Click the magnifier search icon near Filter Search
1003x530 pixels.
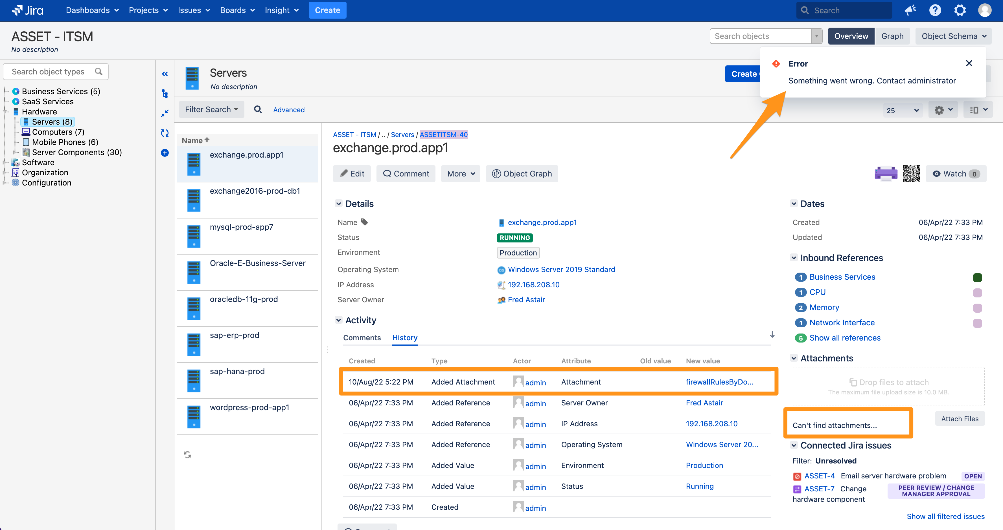click(258, 110)
